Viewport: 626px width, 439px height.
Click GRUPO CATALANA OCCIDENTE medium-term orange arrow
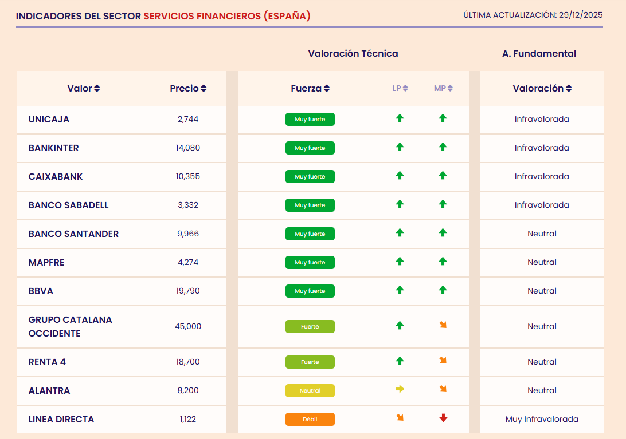443,325
